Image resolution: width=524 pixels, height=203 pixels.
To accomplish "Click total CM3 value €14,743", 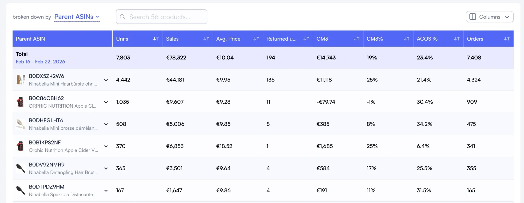I will coord(326,57).
